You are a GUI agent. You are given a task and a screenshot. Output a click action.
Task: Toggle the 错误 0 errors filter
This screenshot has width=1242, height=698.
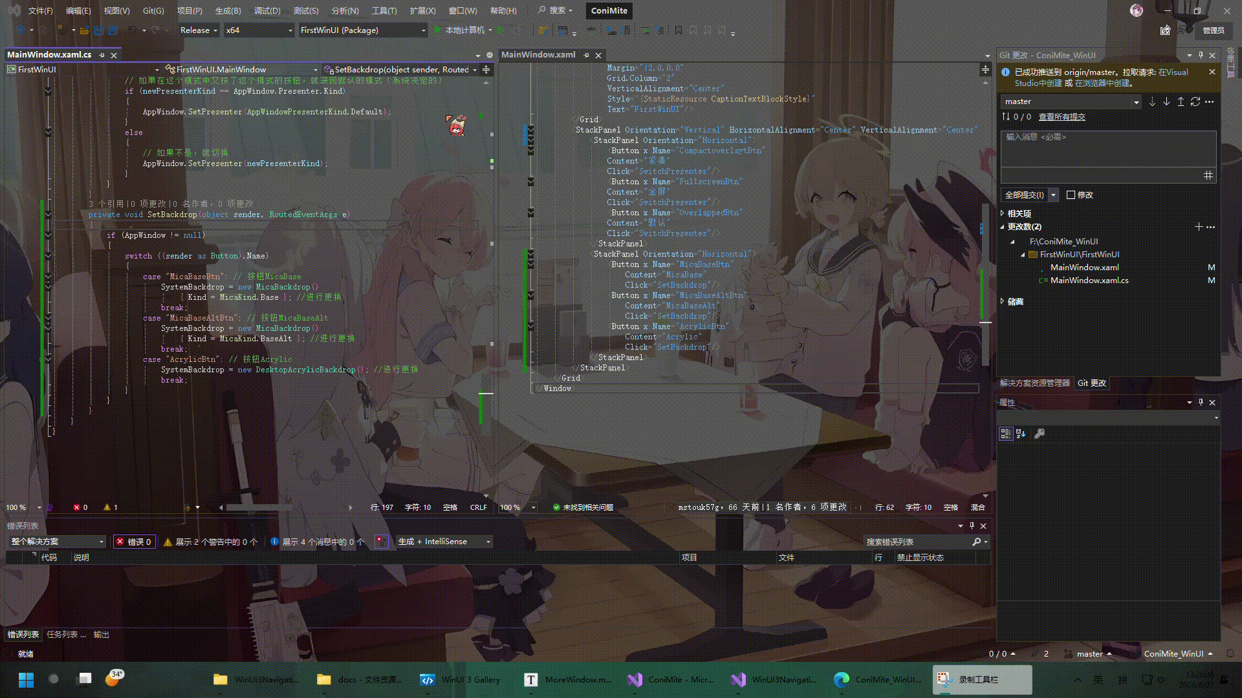[134, 542]
